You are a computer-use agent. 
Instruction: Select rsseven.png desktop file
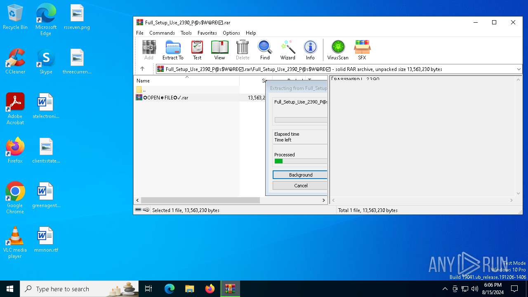pyautogui.click(x=77, y=17)
